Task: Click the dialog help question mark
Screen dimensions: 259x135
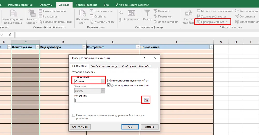Action: pos(144,58)
